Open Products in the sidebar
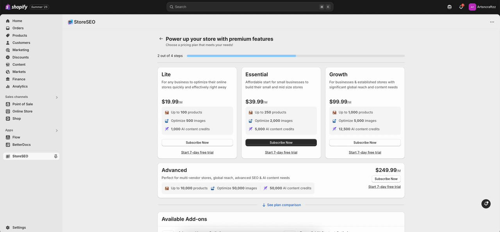 pyautogui.click(x=31, y=35)
